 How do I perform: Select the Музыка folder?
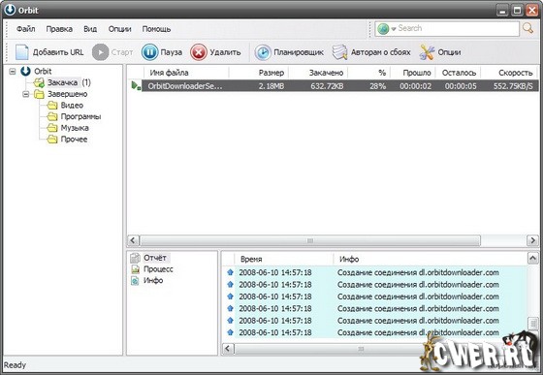click(75, 128)
